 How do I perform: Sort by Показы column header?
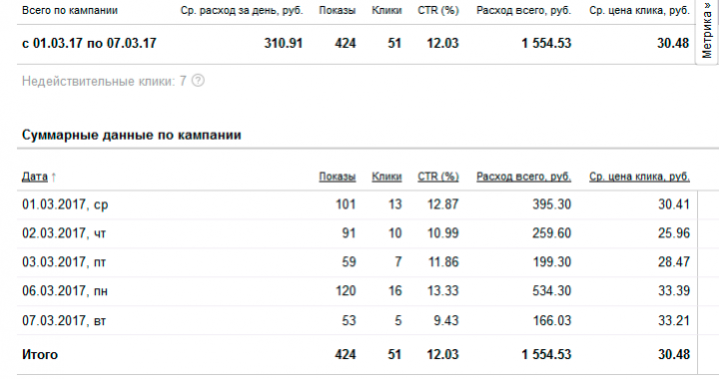click(x=338, y=177)
